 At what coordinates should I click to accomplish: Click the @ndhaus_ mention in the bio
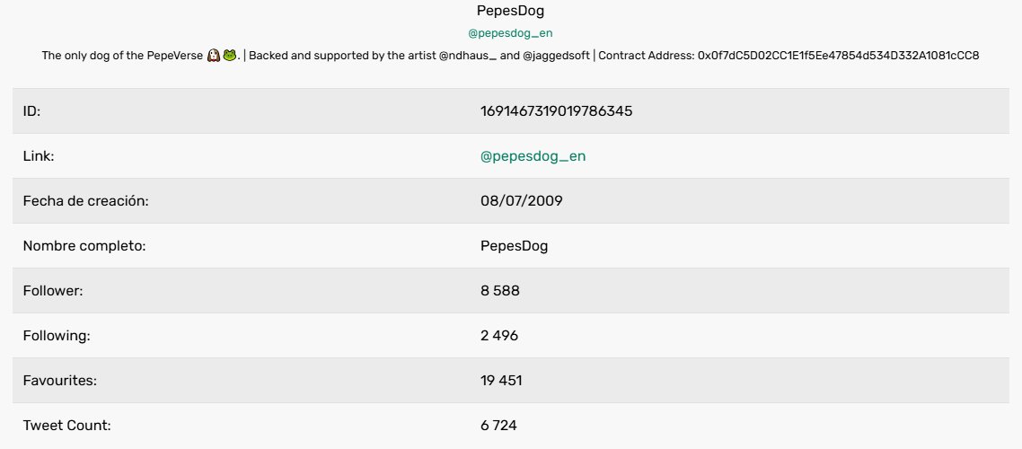(468, 56)
